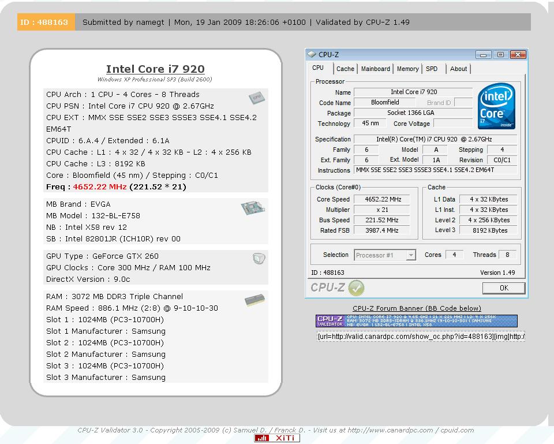Screen dimensions: 554x444
Task: Close the CPU-Z window
Action: (518, 54)
